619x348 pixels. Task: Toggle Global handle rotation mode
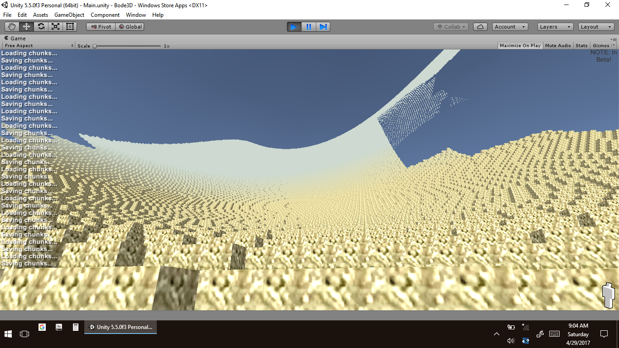click(130, 27)
